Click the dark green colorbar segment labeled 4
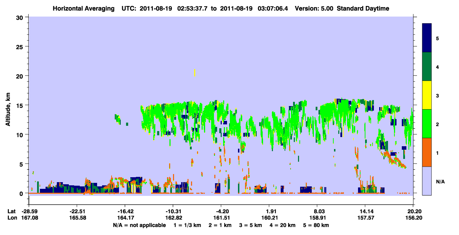459x235 pixels. coord(427,67)
